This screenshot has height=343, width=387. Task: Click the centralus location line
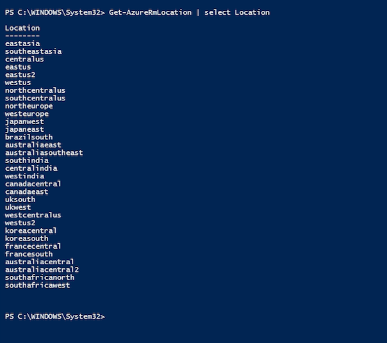24,59
